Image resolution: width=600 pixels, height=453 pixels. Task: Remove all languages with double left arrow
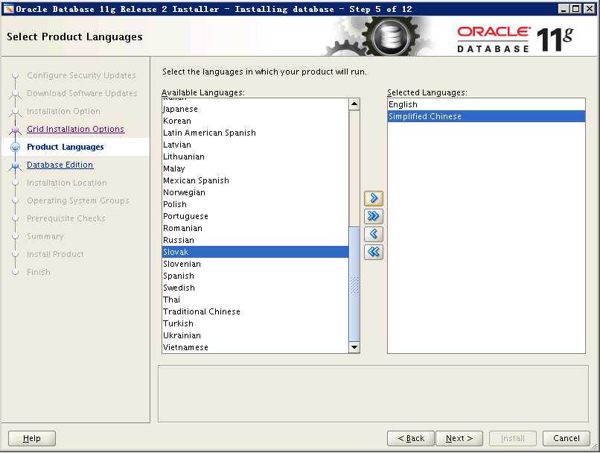374,252
